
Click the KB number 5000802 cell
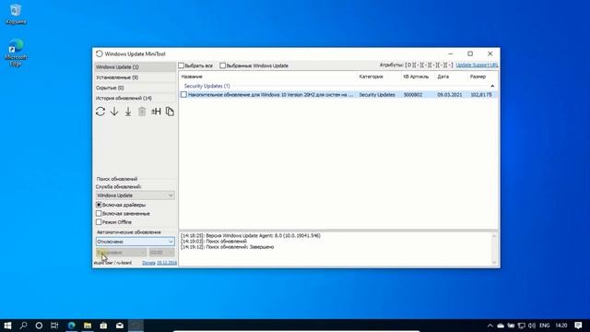coord(413,95)
